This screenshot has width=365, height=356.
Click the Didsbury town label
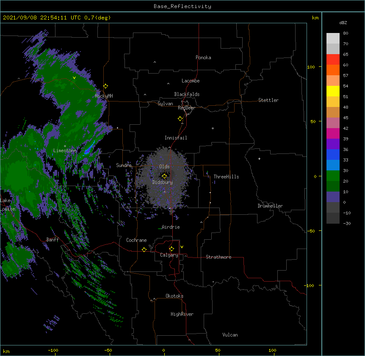pos(163,182)
